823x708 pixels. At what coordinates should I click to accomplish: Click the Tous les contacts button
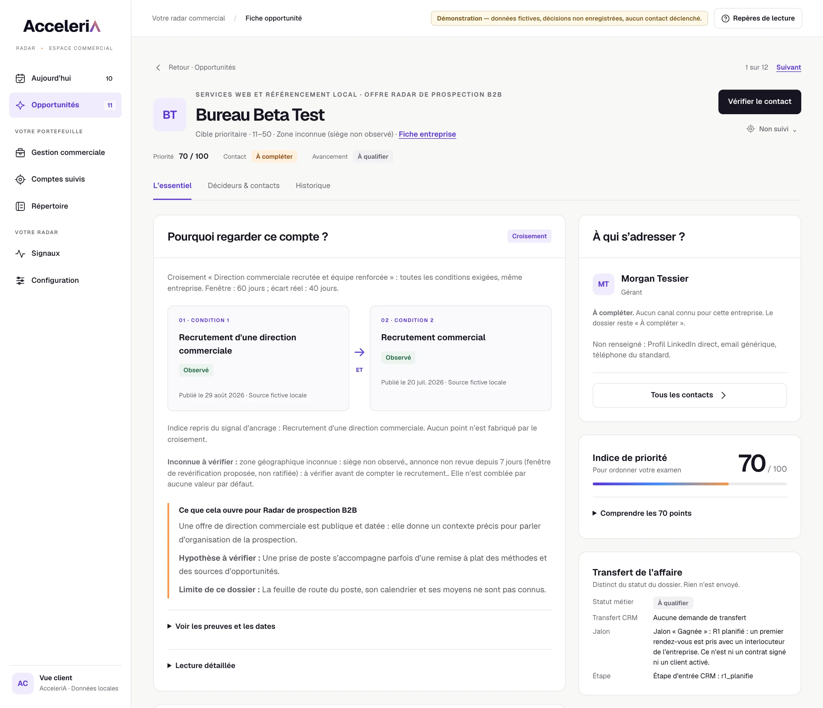(690, 395)
